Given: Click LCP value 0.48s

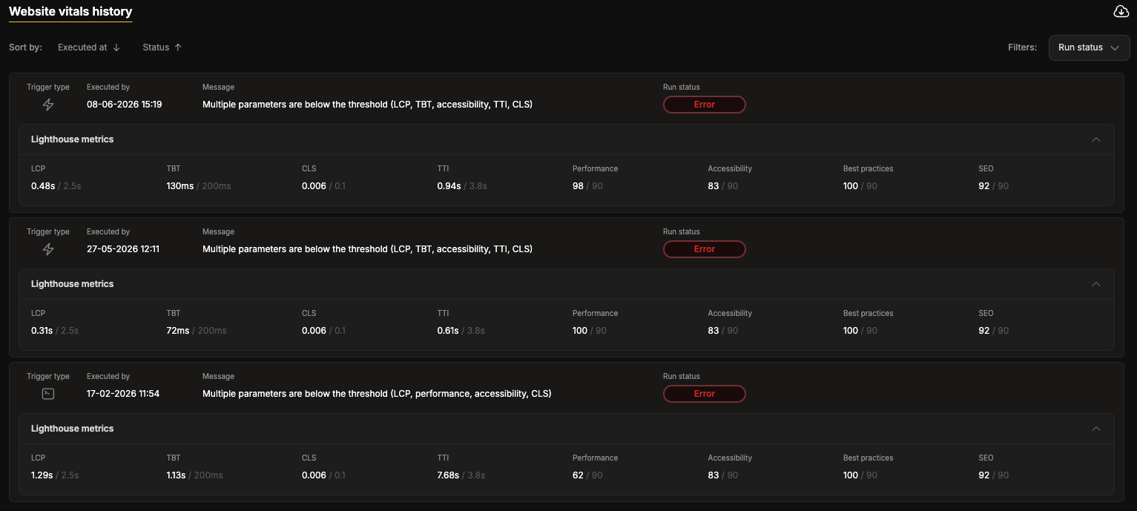Looking at the screenshot, I should pyautogui.click(x=43, y=186).
